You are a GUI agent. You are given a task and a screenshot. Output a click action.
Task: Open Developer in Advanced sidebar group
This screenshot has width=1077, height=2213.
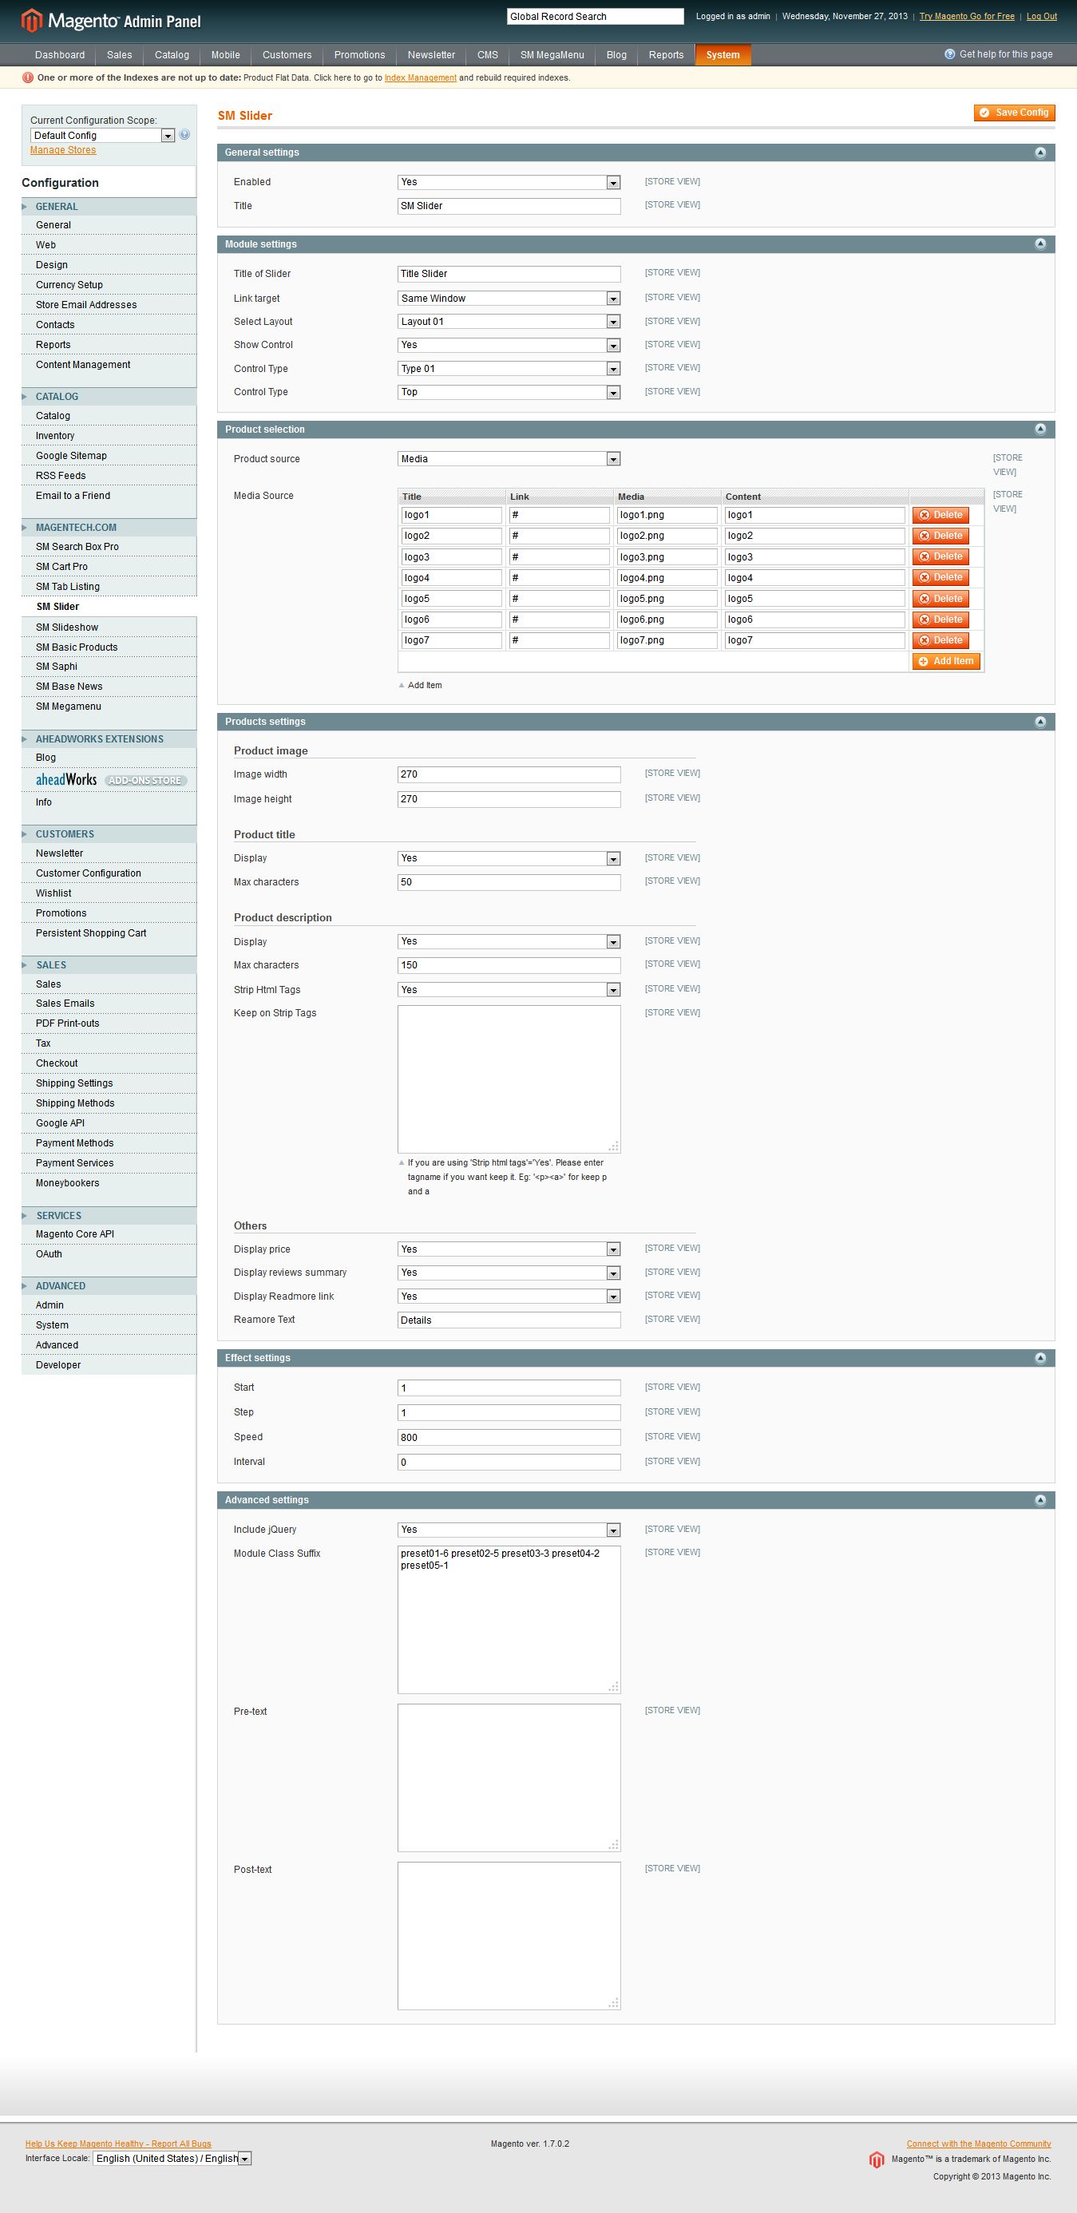(x=58, y=1365)
